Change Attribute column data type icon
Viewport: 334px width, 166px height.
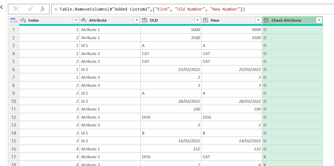84,20
